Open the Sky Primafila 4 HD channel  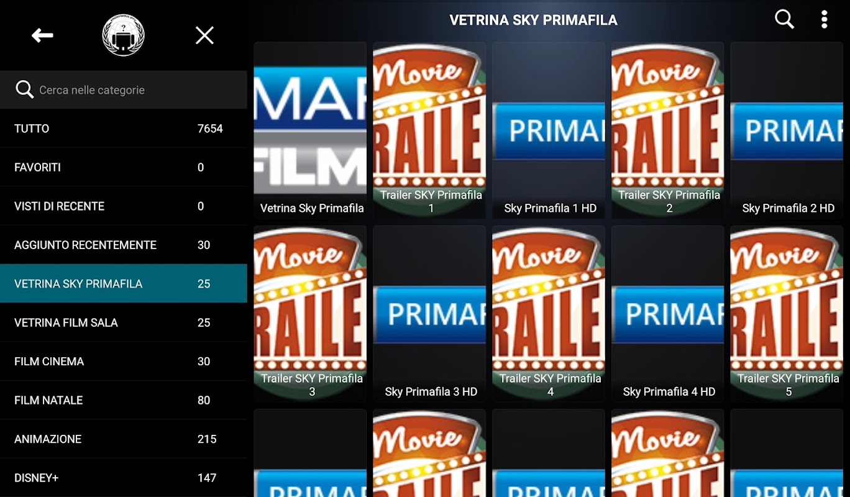coord(668,314)
